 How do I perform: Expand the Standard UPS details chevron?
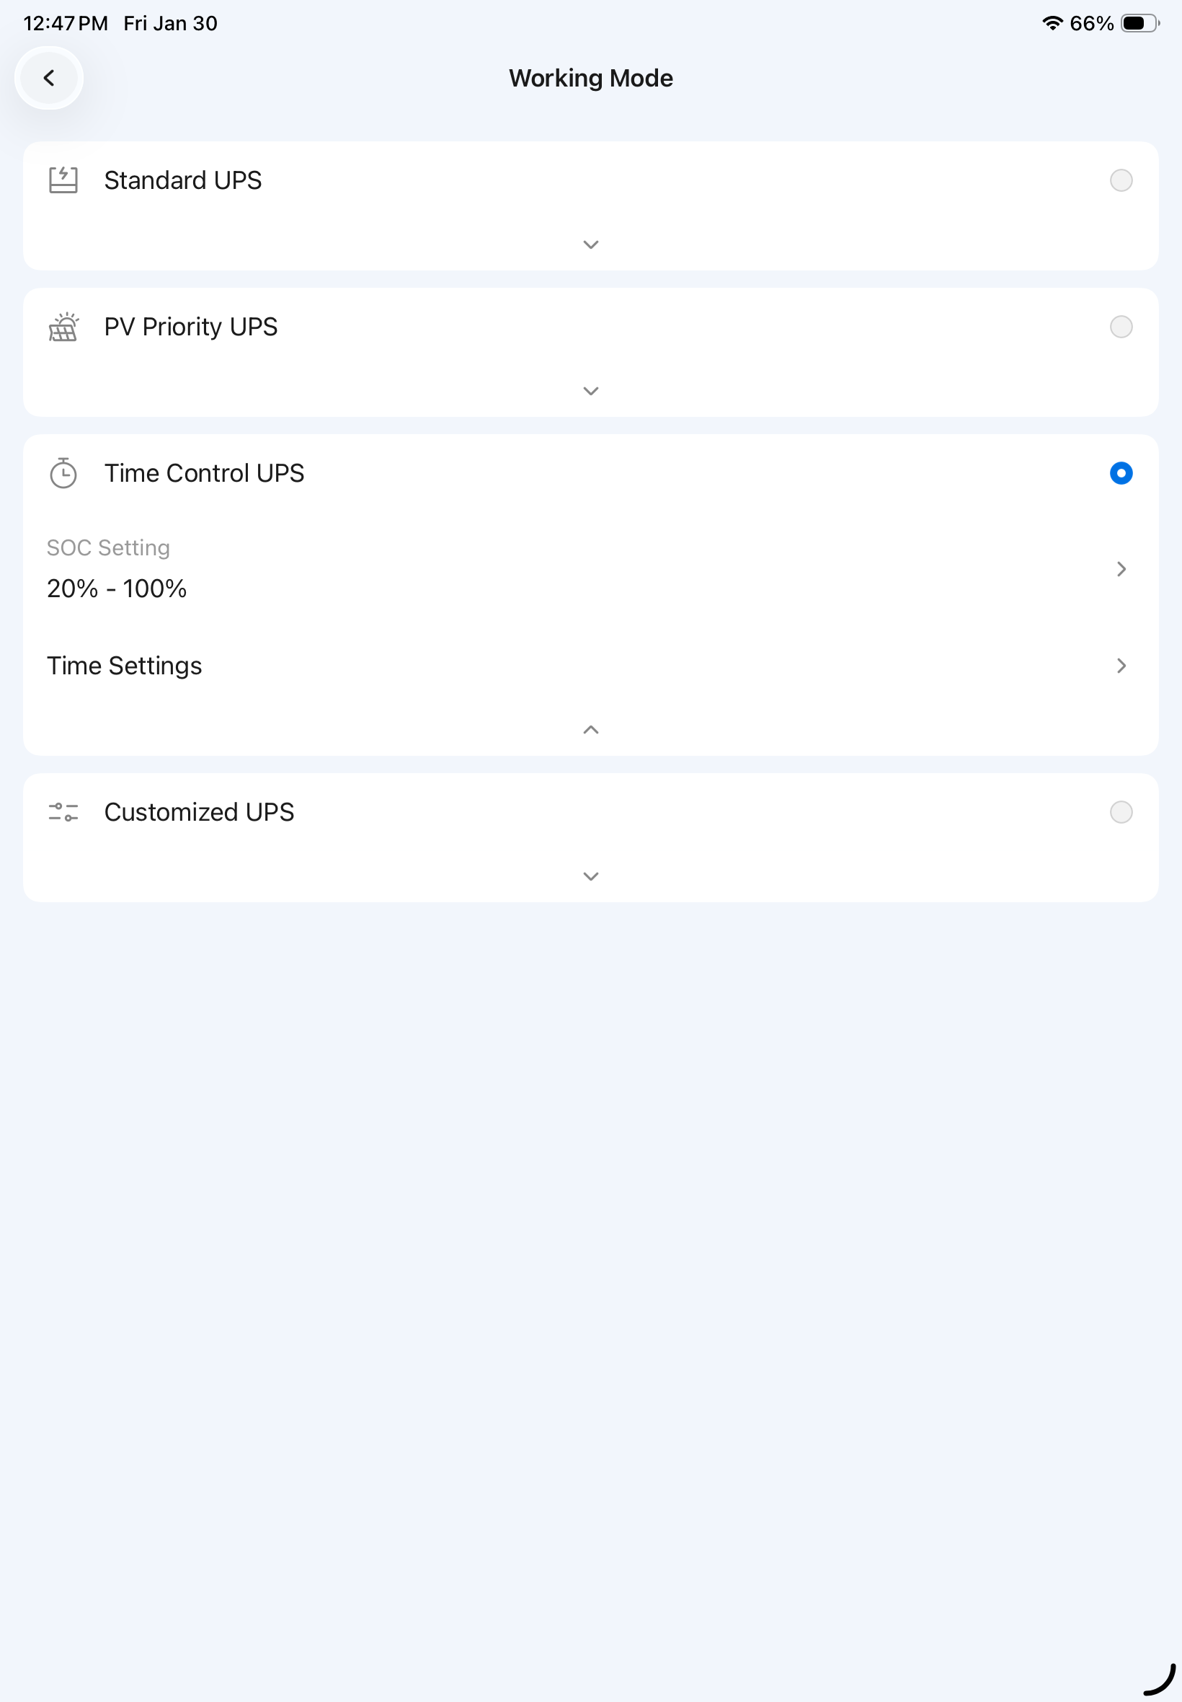(x=590, y=244)
